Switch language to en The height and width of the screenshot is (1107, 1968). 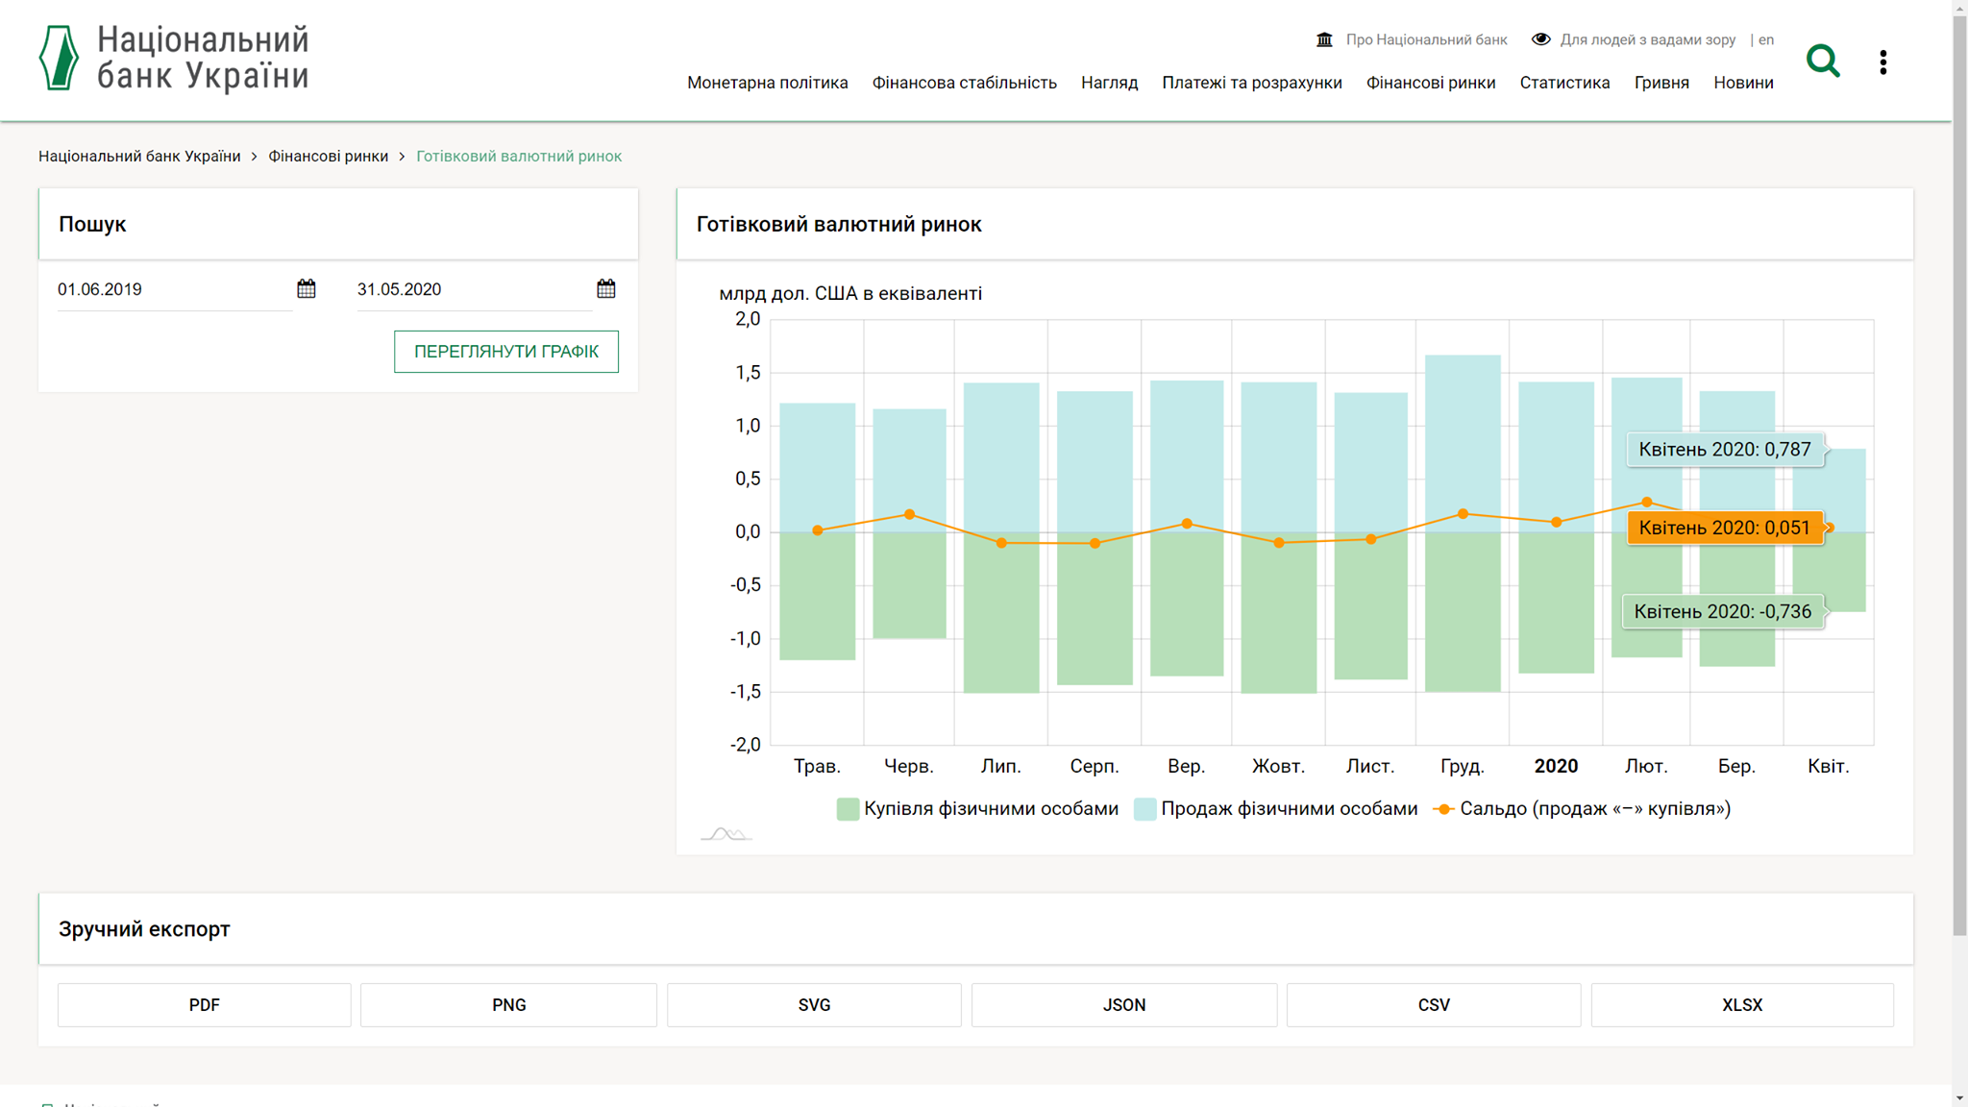click(1766, 39)
